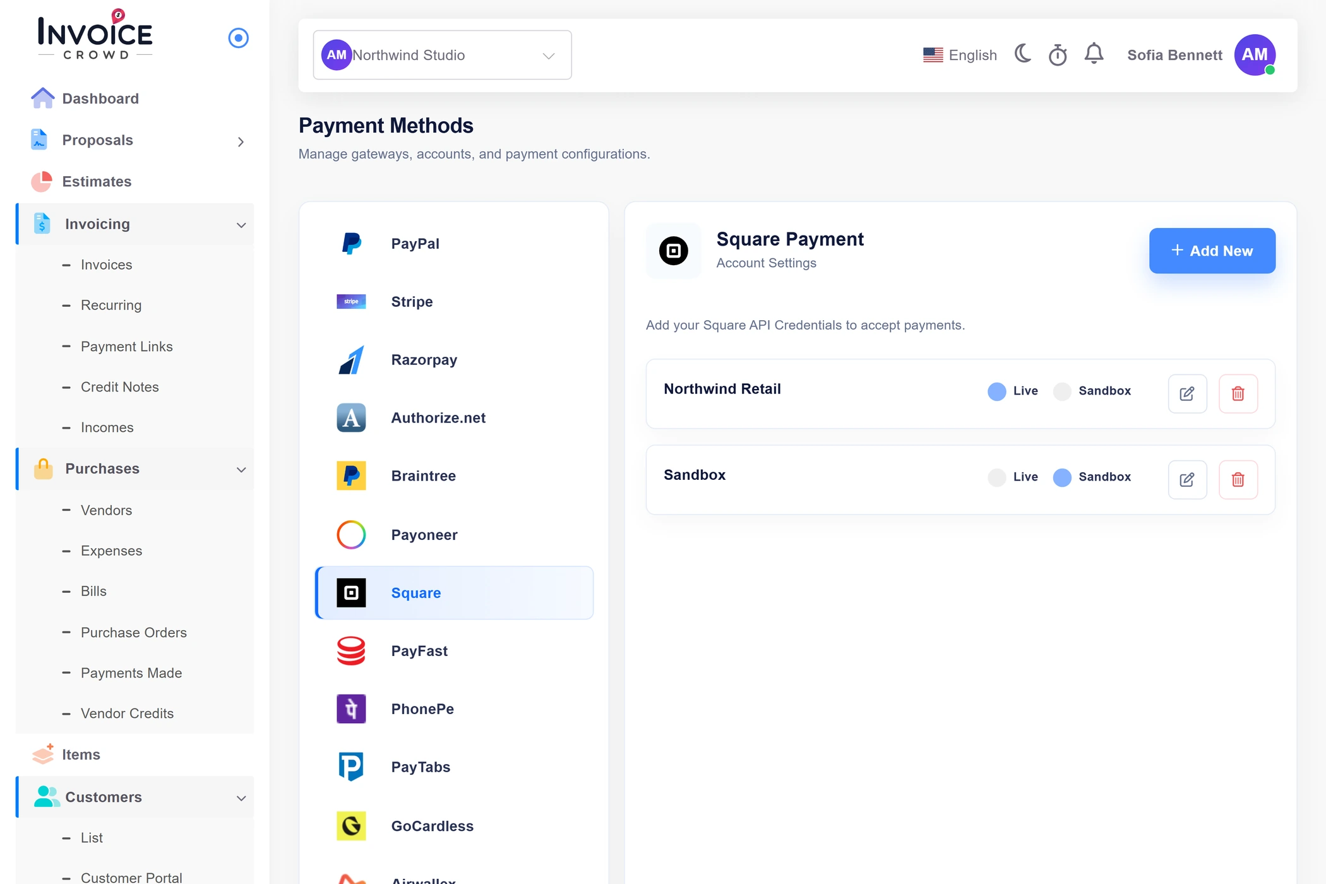The image size is (1326, 884).
Task: Click the Razorpay logo icon
Action: [x=351, y=359]
